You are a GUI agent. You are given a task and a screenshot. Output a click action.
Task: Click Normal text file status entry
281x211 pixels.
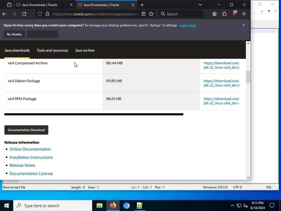pyautogui.click(x=14, y=187)
